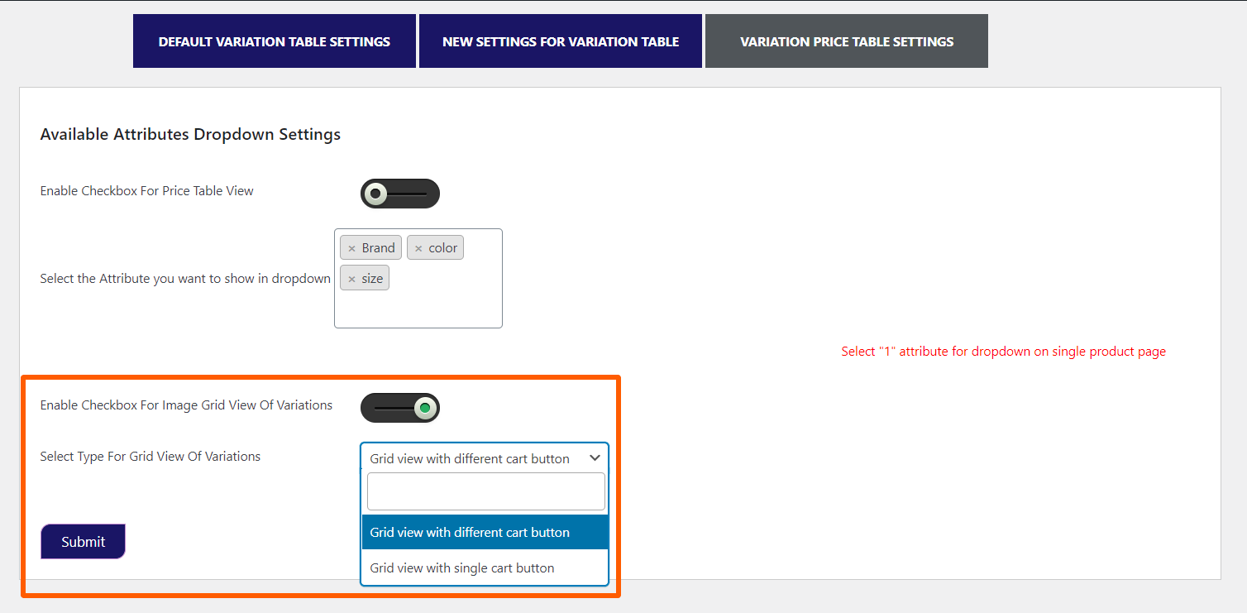Toggle Enable Checkbox For Price Table View switch
1247x613 pixels.
click(x=400, y=193)
